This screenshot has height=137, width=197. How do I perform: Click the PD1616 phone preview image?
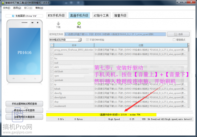point(24,52)
